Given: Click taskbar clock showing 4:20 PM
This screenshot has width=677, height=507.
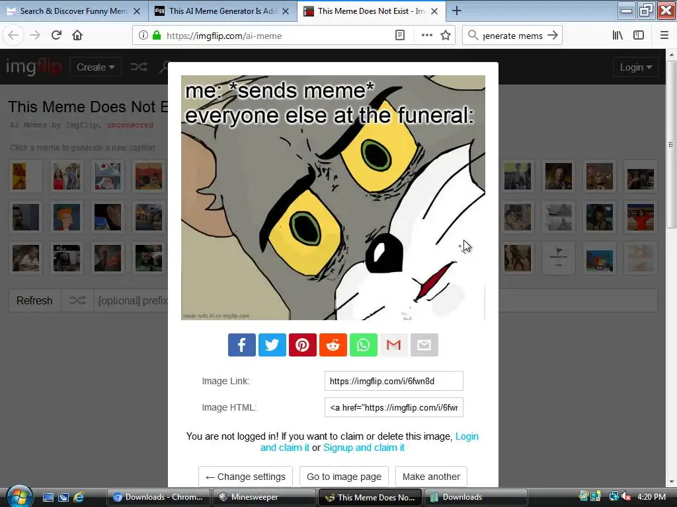Looking at the screenshot, I should (x=651, y=496).
